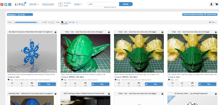Click tag 'bobafett' on first card
Image resolution: width=219 pixels, height=105 pixels.
pyautogui.click(x=22, y=80)
